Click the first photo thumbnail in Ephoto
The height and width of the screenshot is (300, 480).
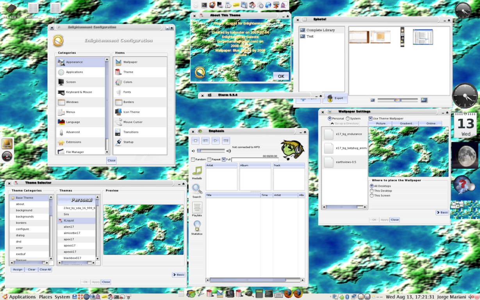click(359, 37)
